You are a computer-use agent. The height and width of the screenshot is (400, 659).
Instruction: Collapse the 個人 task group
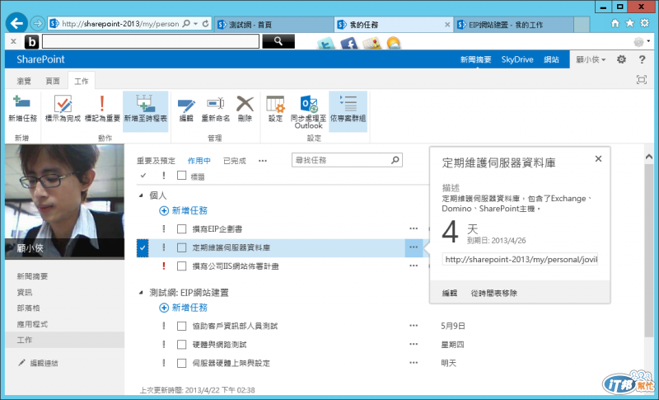point(141,195)
